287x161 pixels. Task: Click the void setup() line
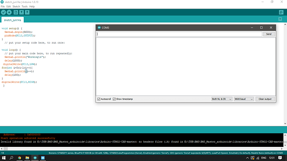coord(12,28)
